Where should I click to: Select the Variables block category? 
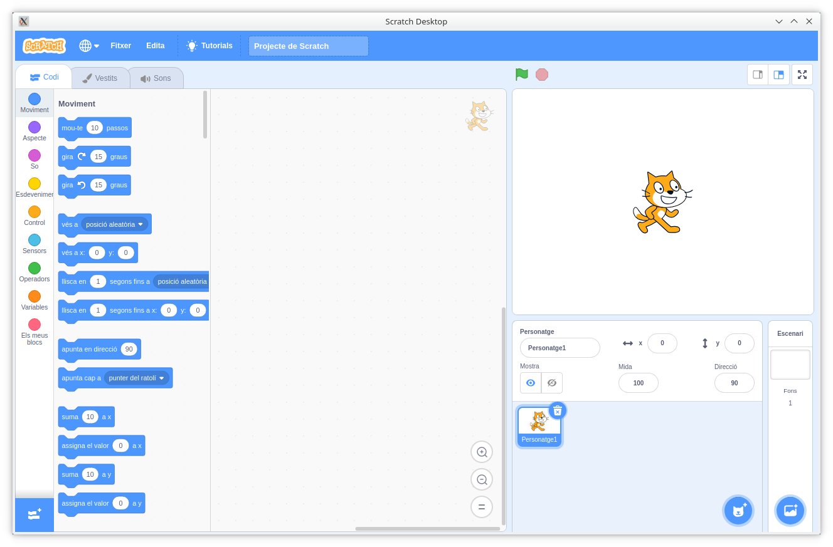pyautogui.click(x=34, y=301)
